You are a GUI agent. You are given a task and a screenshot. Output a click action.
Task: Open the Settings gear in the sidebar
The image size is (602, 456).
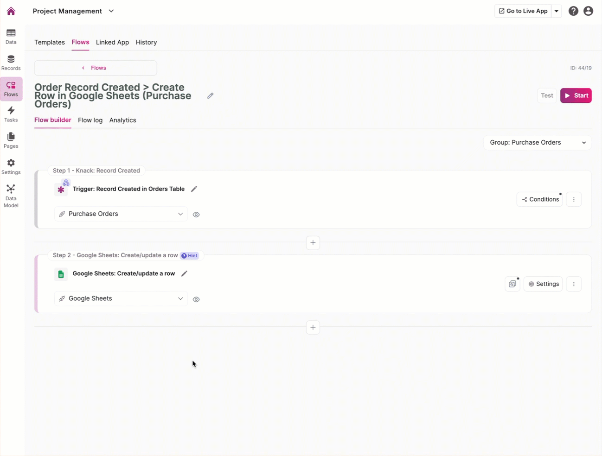coord(11,167)
